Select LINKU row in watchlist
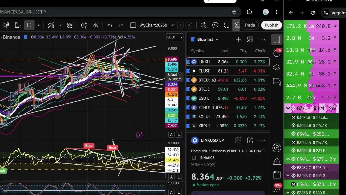This screenshot has height=195, width=346. coord(228,62)
